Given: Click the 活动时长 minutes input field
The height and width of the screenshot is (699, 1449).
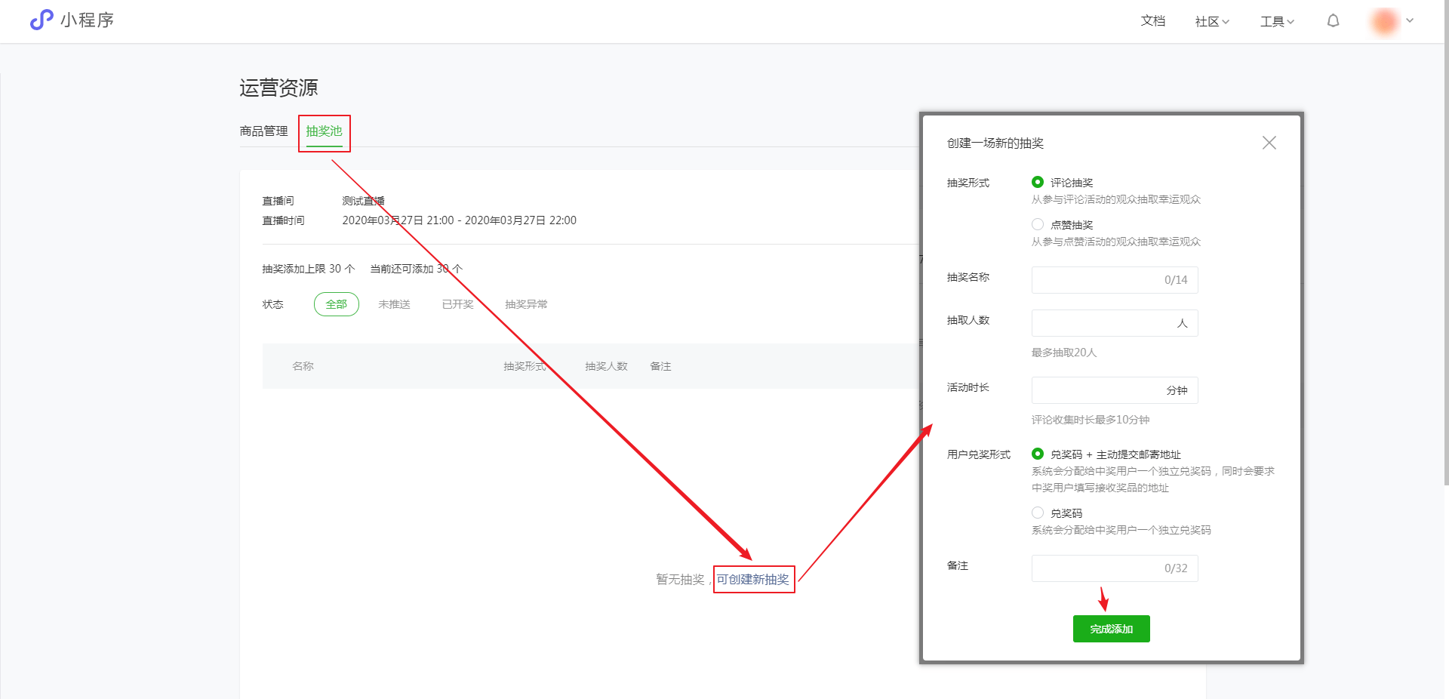Looking at the screenshot, I should click(1115, 390).
